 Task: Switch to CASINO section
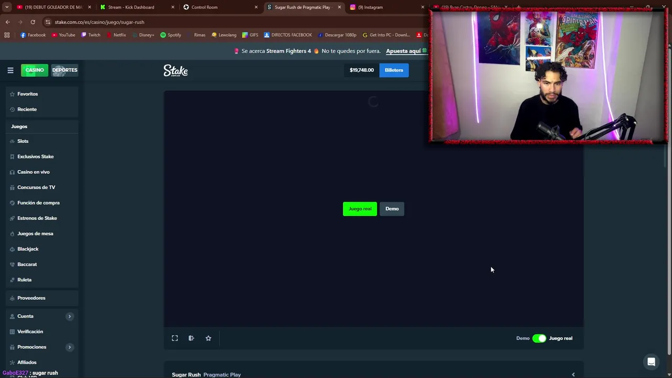pos(35,70)
